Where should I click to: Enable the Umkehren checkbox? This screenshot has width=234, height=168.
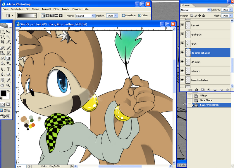[123, 15]
